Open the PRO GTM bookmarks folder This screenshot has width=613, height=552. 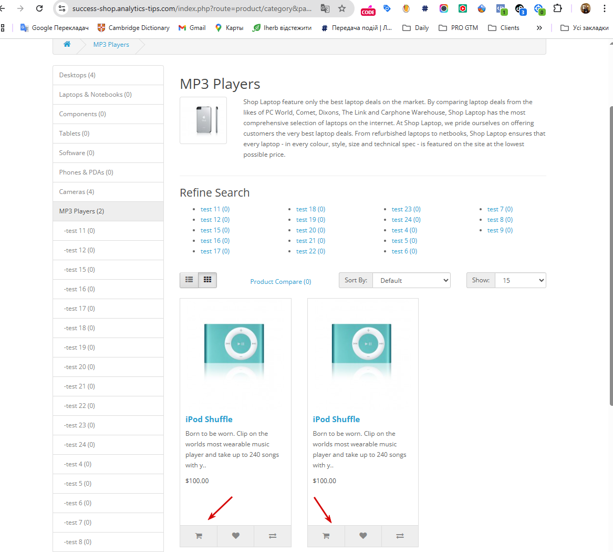point(459,28)
